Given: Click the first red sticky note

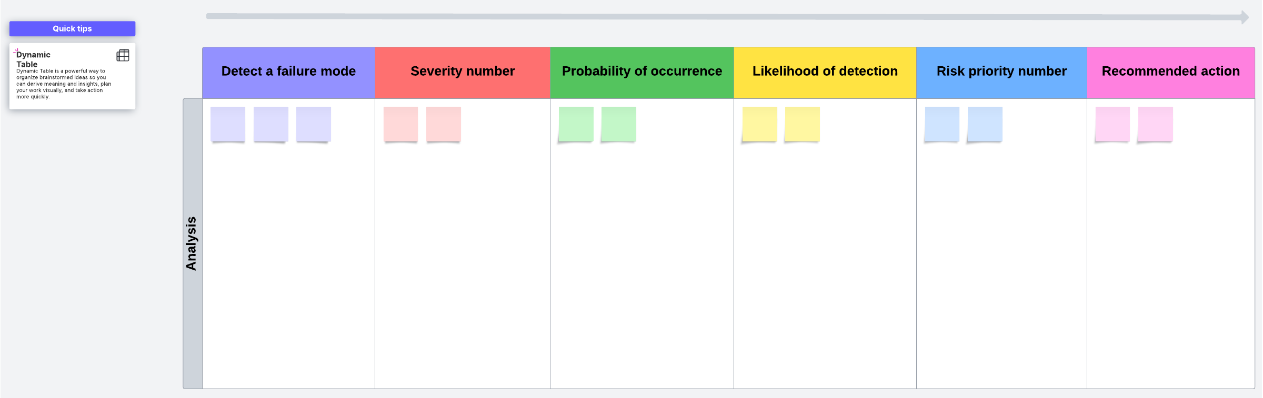Looking at the screenshot, I should click(x=400, y=124).
